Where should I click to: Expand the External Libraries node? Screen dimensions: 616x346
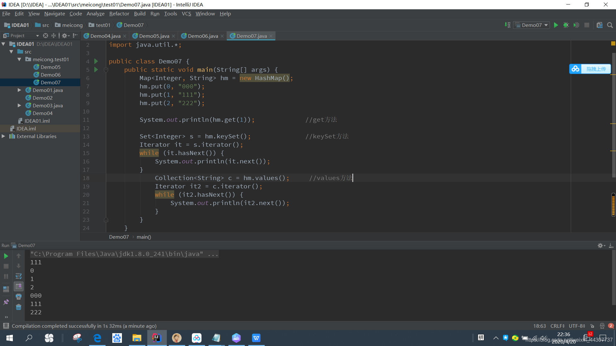(5, 136)
